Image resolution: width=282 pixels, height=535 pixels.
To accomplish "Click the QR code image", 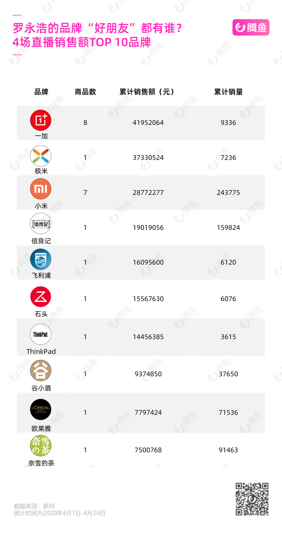I will (252, 499).
